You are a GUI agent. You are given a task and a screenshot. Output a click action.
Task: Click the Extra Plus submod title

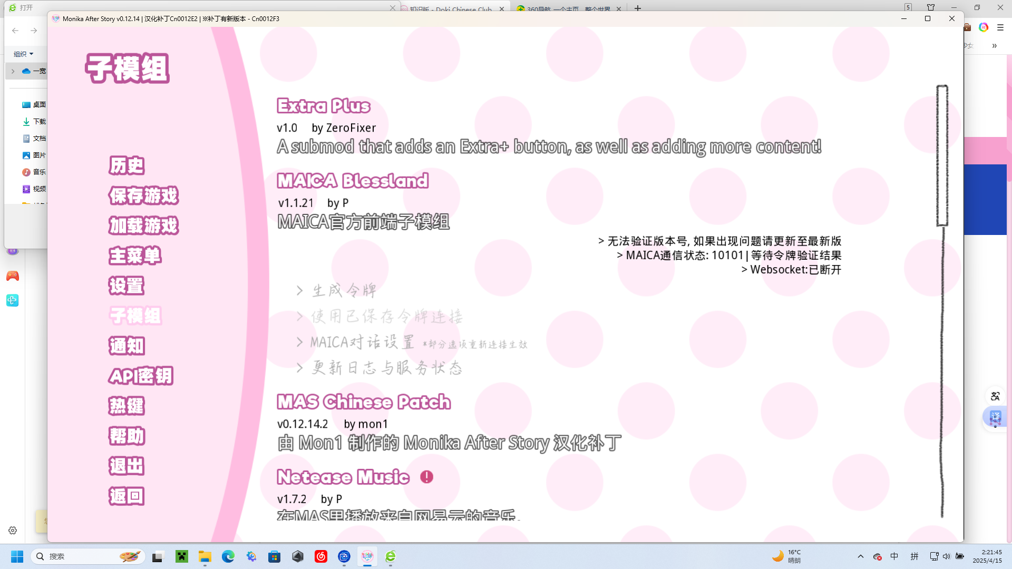pyautogui.click(x=324, y=105)
